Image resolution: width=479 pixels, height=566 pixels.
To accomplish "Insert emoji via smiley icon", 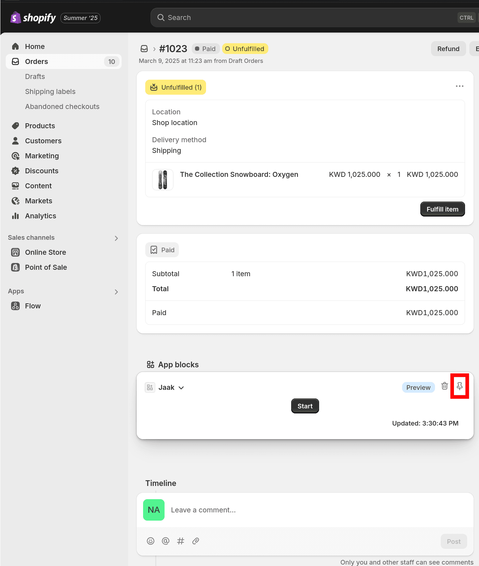I will tap(151, 541).
